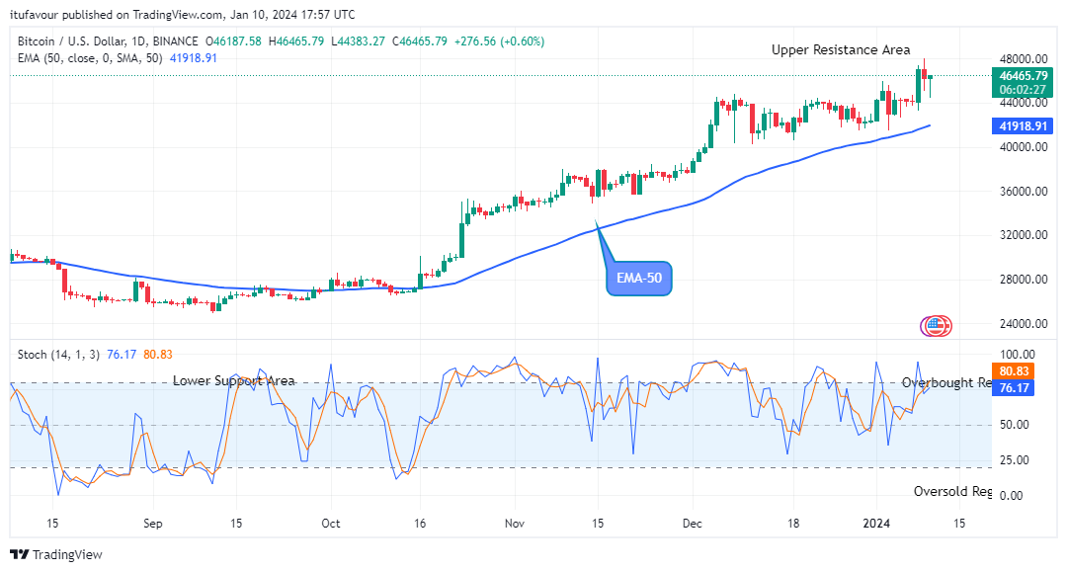This screenshot has height=572, width=1067.
Task: Click the EMA value label 41918.91
Action: click(1023, 125)
